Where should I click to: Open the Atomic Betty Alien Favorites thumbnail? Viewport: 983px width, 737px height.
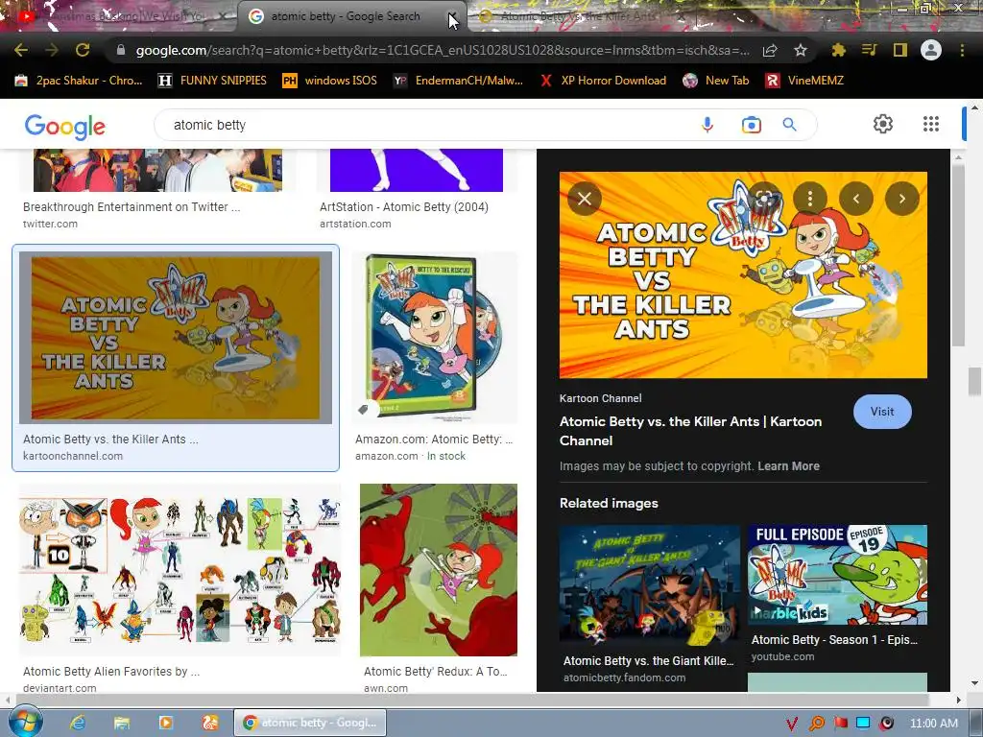point(180,570)
